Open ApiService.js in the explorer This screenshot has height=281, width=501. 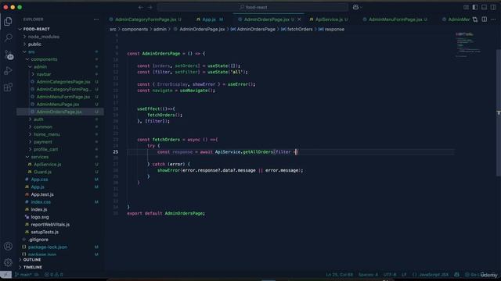pyautogui.click(x=47, y=165)
